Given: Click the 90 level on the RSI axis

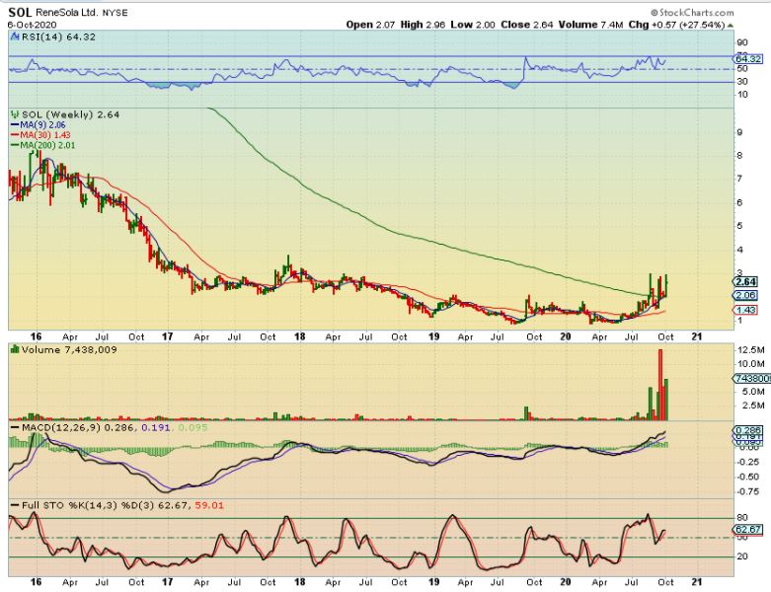Looking at the screenshot, I should 742,43.
